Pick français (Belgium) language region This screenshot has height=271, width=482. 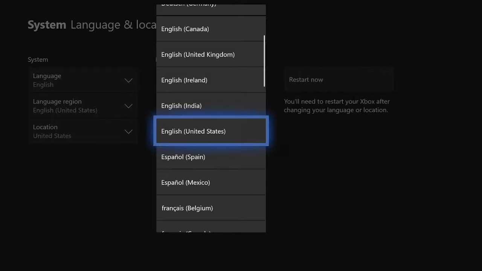coord(210,208)
